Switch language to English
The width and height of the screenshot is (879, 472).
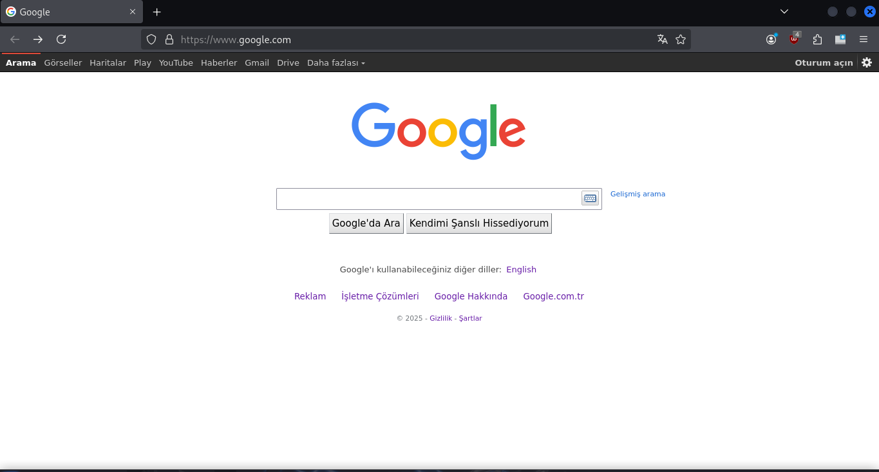[x=521, y=270]
